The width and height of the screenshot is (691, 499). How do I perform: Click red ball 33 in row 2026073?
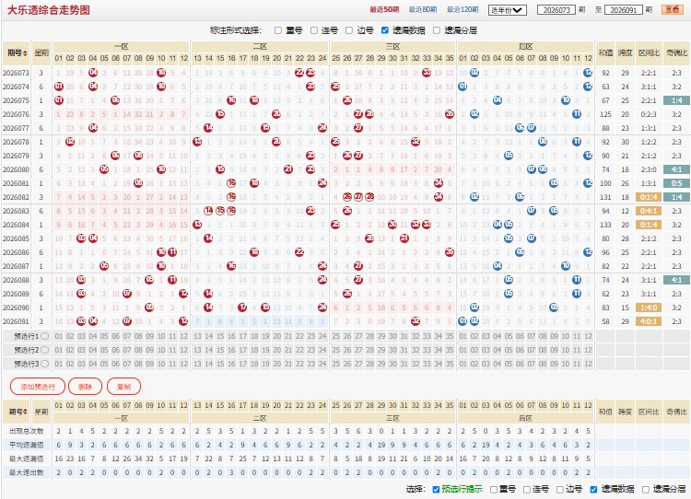[x=427, y=73]
